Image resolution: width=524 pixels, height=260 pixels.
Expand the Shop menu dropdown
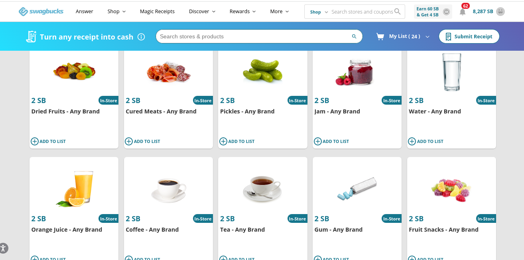point(116,12)
